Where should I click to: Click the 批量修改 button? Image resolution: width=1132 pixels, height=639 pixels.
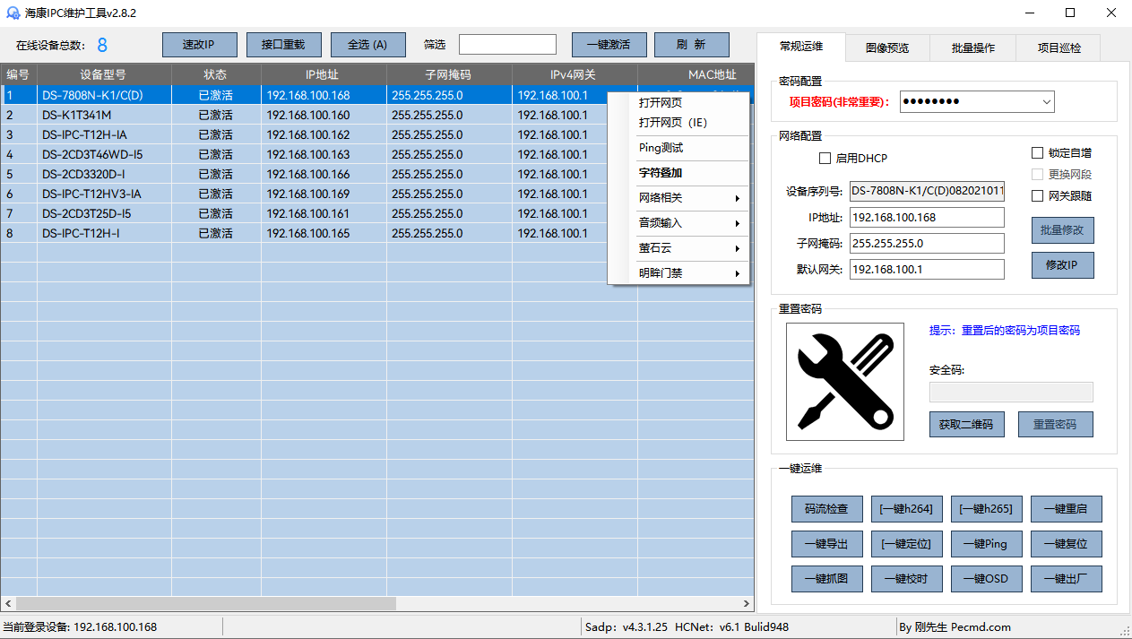1063,230
